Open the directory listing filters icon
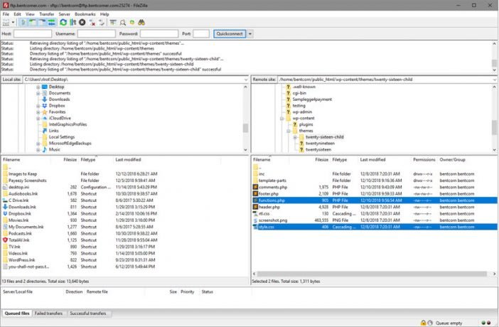The image size is (499, 327). coord(113,22)
